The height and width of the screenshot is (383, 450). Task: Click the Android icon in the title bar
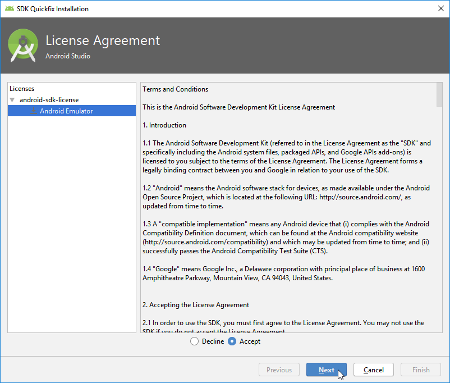(10, 8)
